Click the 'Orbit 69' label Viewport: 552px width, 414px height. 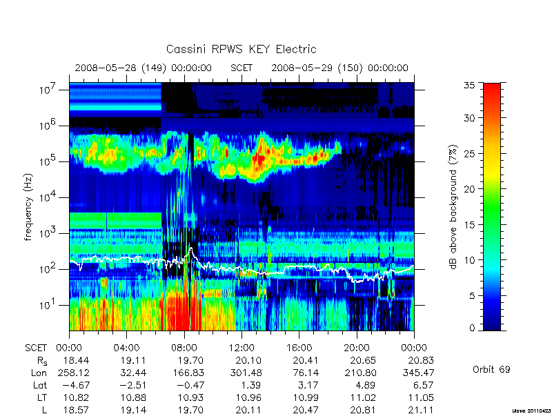pos(491,369)
